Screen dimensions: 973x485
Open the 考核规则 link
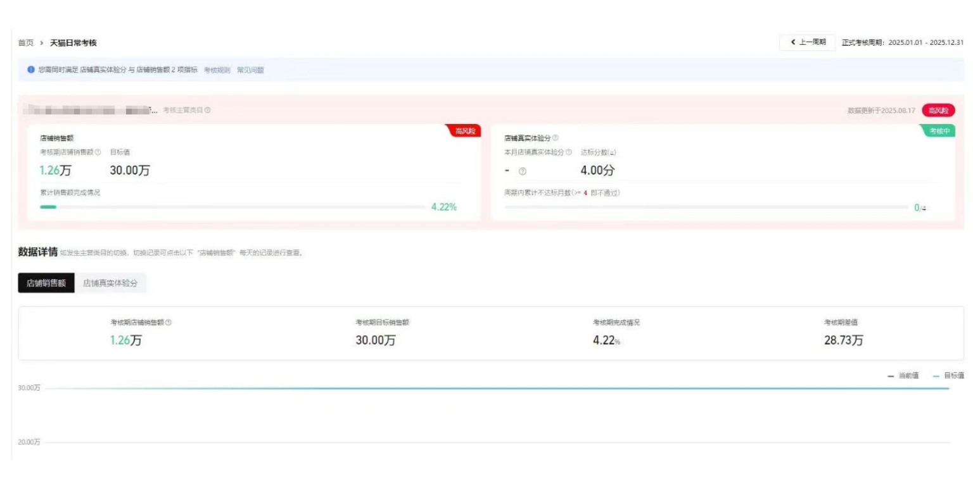pyautogui.click(x=217, y=70)
